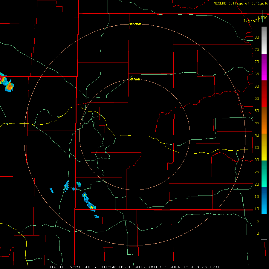Click the 20 value on the color scale

[257, 184]
